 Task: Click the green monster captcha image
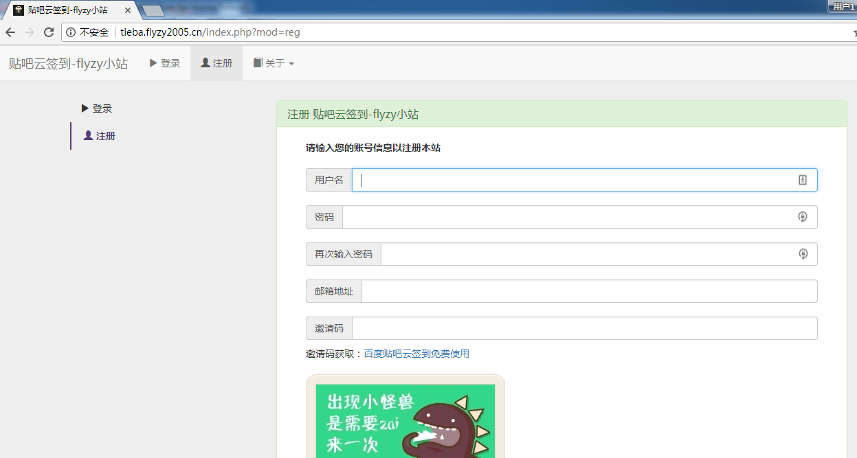pyautogui.click(x=405, y=417)
